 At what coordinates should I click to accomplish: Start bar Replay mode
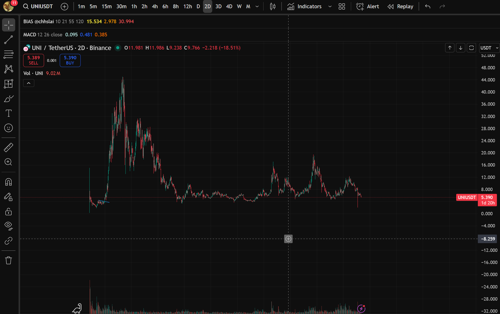(x=400, y=7)
